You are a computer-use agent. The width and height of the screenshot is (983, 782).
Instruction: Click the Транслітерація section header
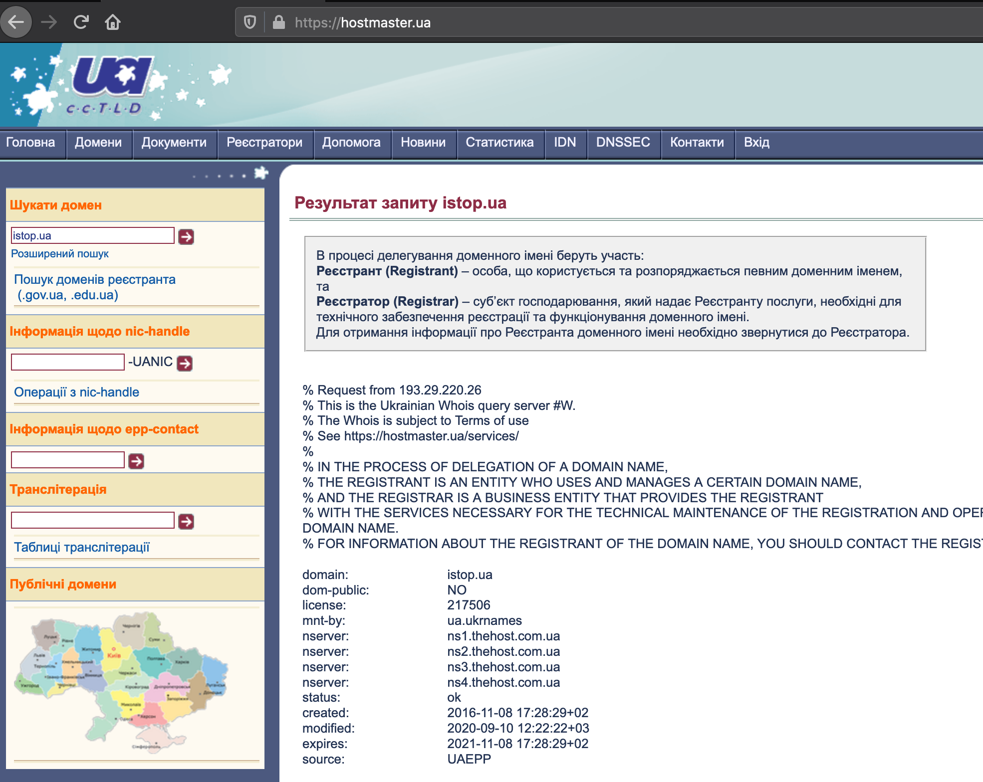pyautogui.click(x=58, y=490)
